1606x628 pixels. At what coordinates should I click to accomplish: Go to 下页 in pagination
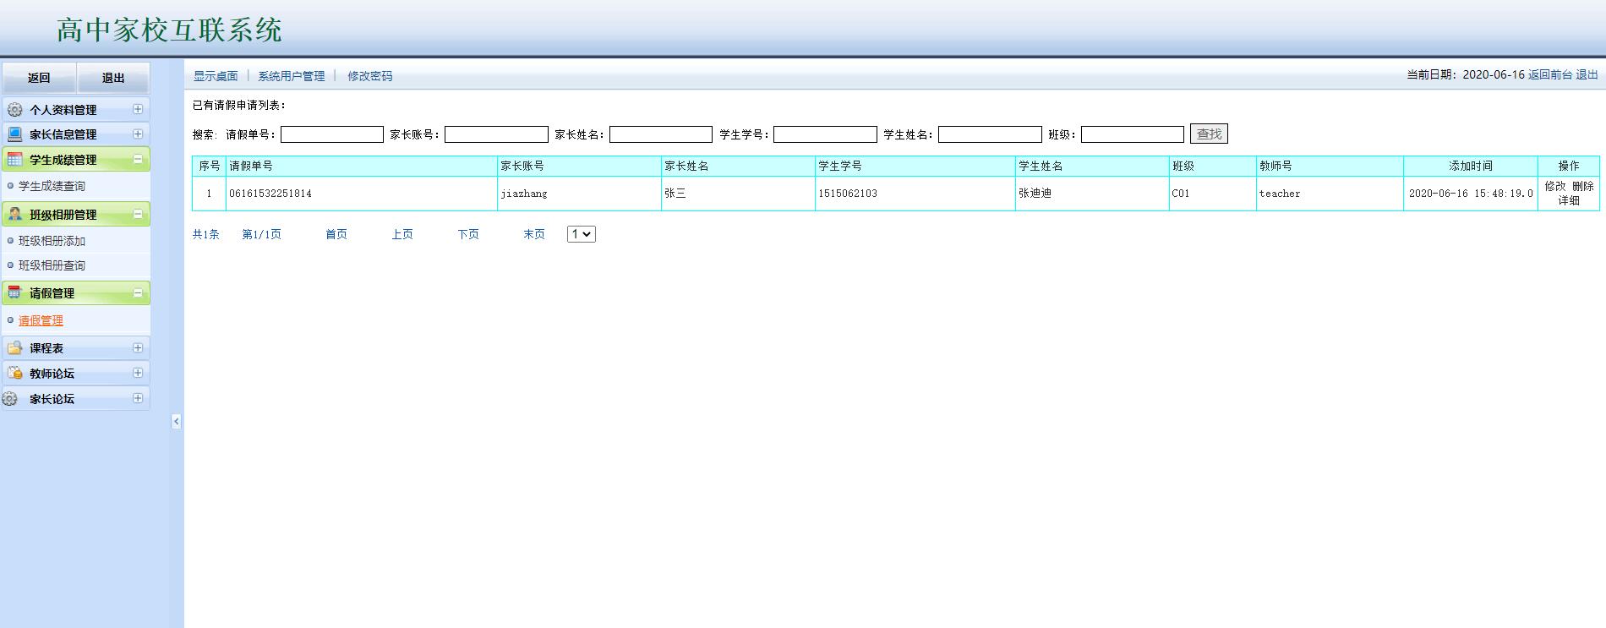coord(468,234)
